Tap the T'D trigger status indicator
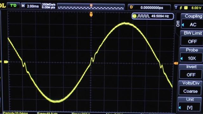The image size is (203, 114). 13,6
